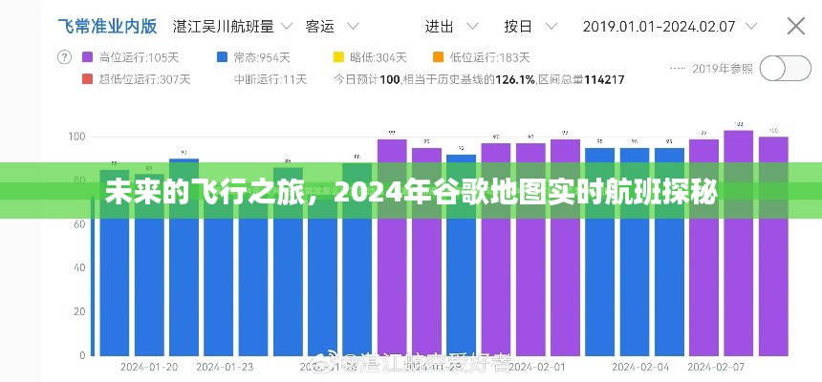Click the 常态:954天 legend label
The image size is (822, 382).
[262, 57]
